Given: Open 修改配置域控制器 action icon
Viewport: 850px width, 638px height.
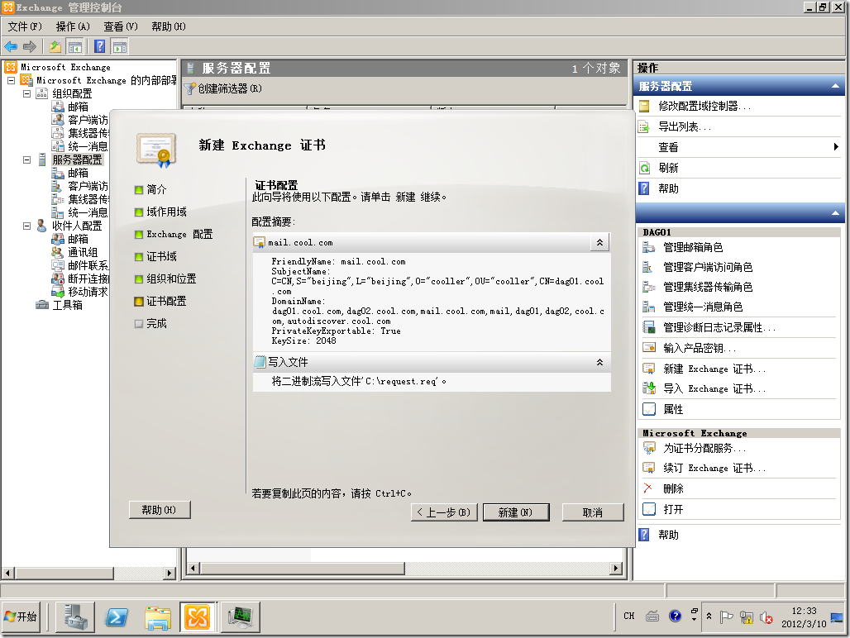Looking at the screenshot, I should tap(647, 105).
